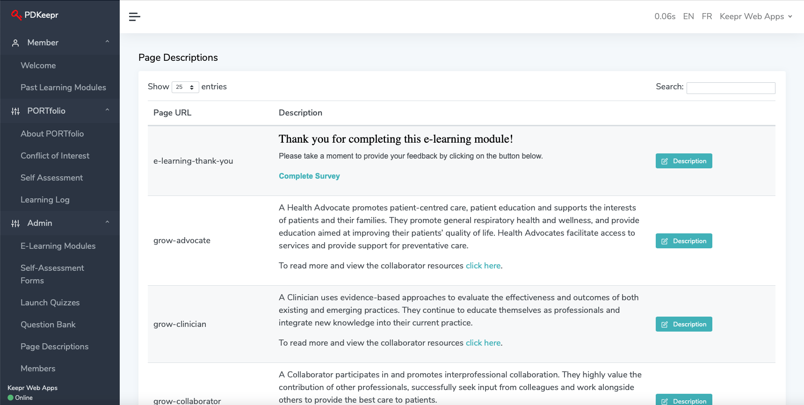Screen dimensions: 804x405
Task: Edit description for e-learning-thank-you page
Action: (683, 161)
